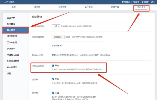Open the 客户联系 tab
Image resolution: width=157 pixels, height=100 pixels.
[x=89, y=7]
